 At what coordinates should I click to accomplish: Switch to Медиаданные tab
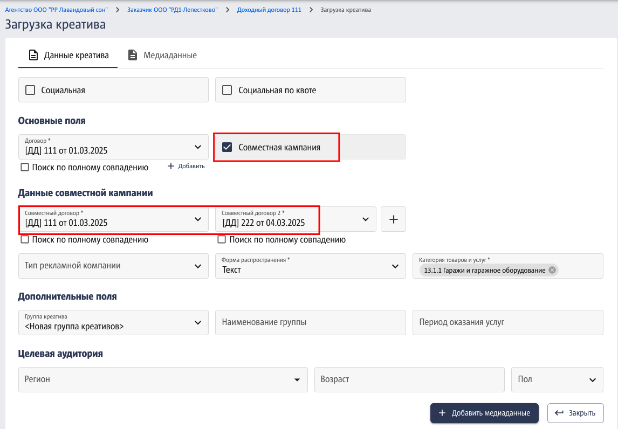[162, 56]
